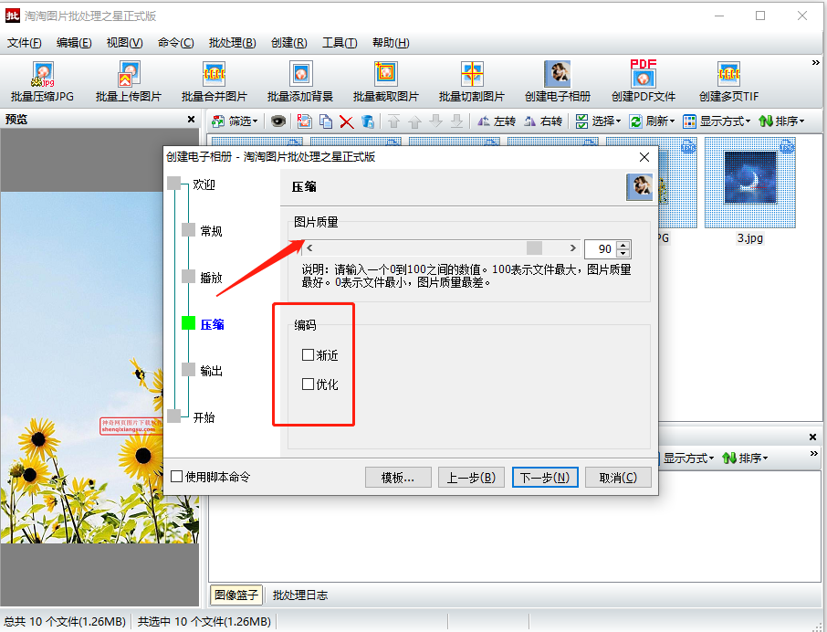The height and width of the screenshot is (632, 827).
Task: Open the top 显示方式 dropdown
Action: pos(717,121)
